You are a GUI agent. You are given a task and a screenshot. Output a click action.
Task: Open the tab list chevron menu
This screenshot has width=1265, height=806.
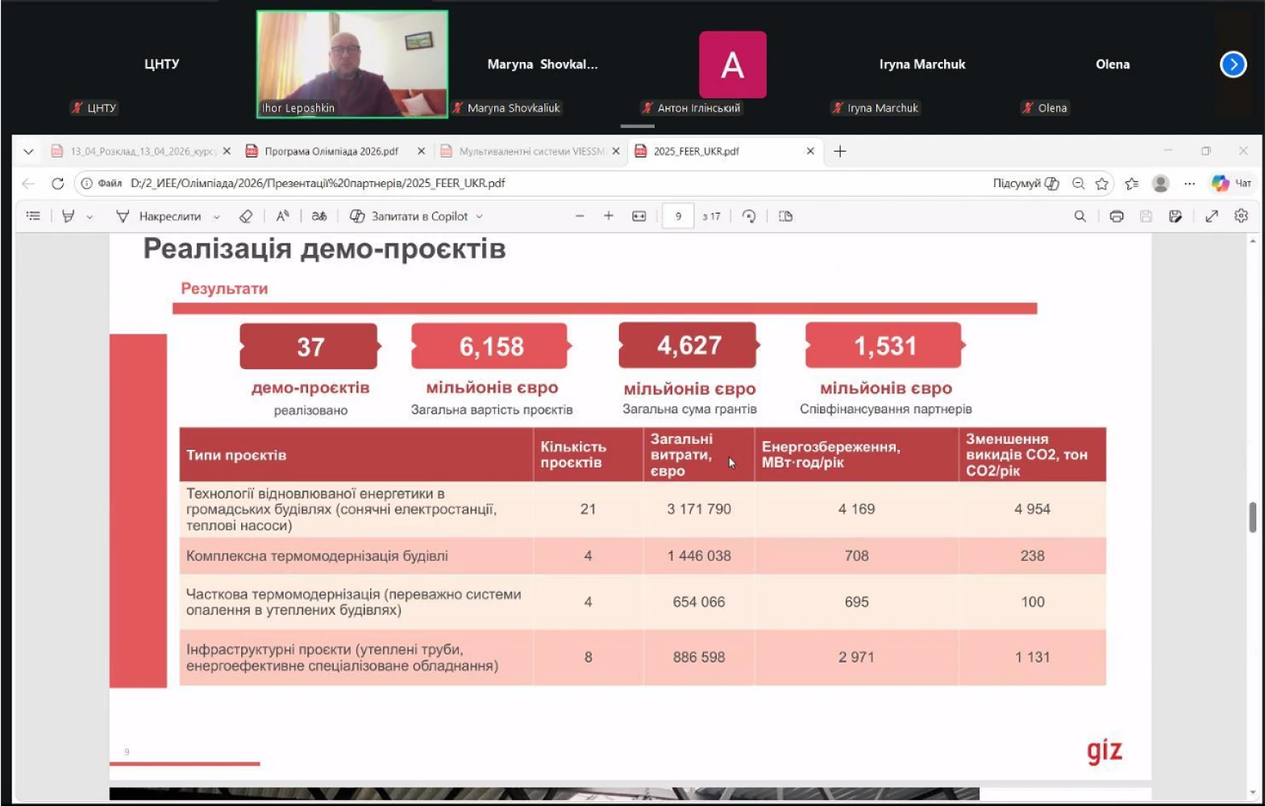(x=28, y=152)
